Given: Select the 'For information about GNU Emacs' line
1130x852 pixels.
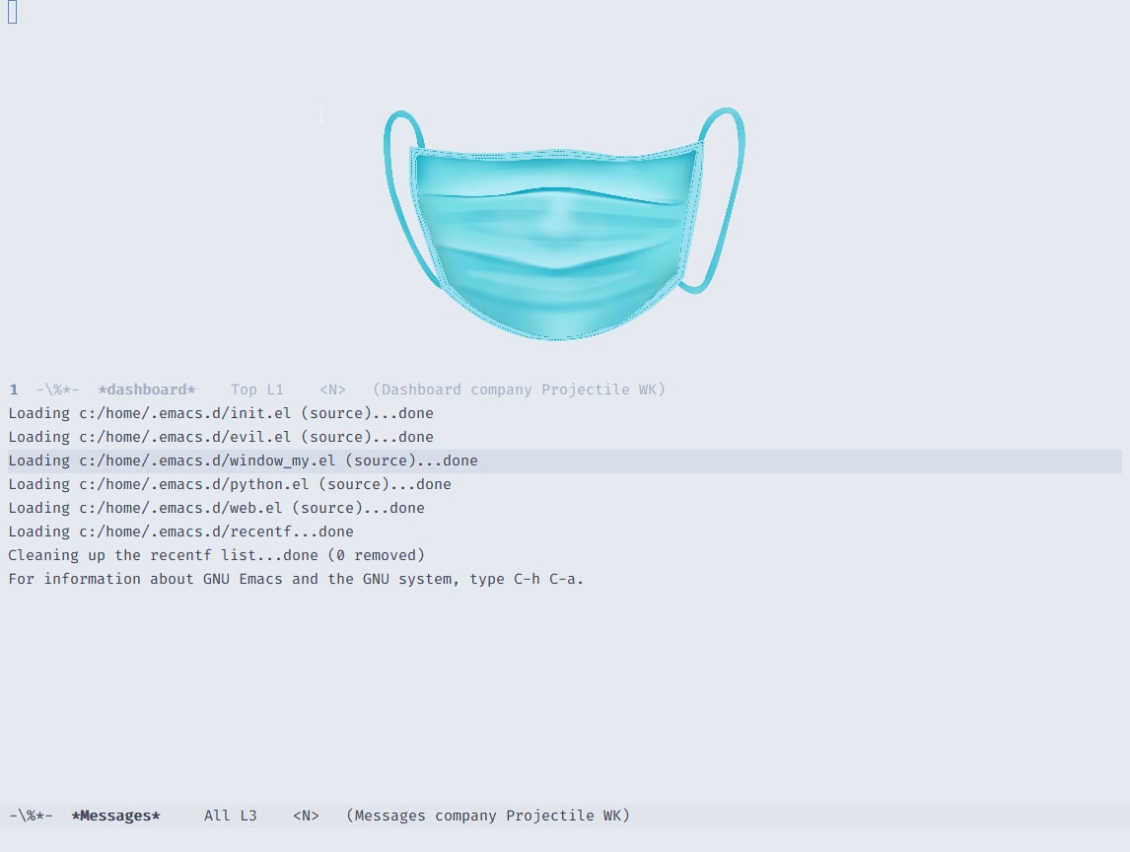Looking at the screenshot, I should coord(296,580).
